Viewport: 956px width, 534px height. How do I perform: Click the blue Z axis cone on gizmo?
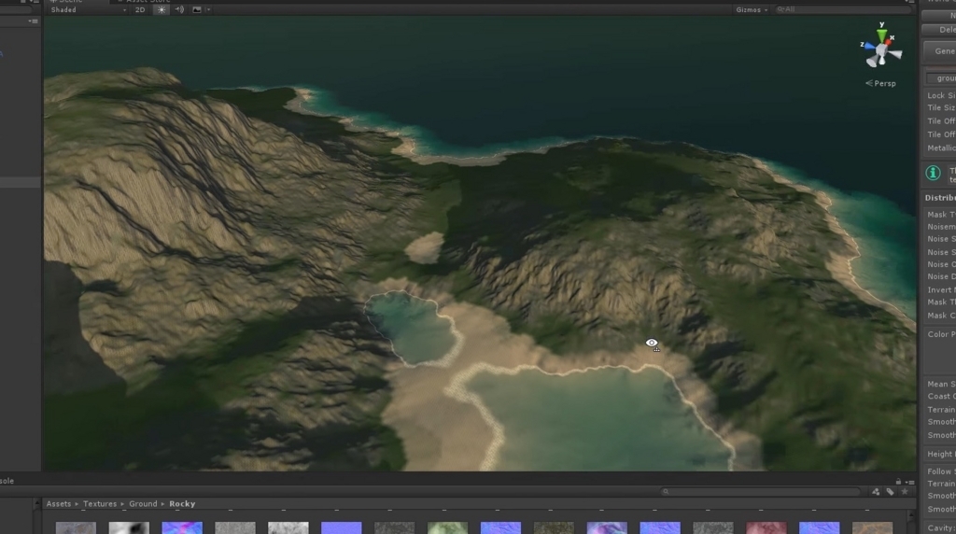(x=869, y=46)
